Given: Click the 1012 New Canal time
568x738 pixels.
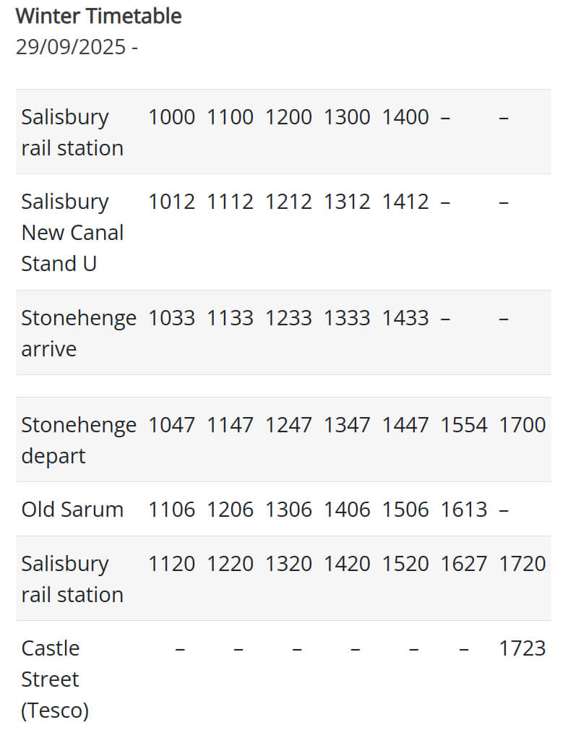Looking at the screenshot, I should tap(171, 202).
